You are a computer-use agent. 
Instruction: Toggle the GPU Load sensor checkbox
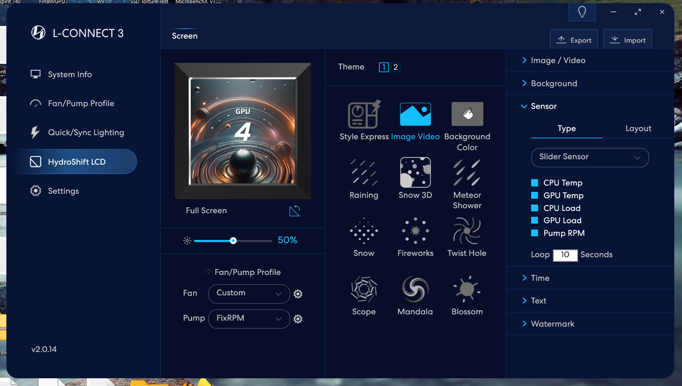click(535, 220)
